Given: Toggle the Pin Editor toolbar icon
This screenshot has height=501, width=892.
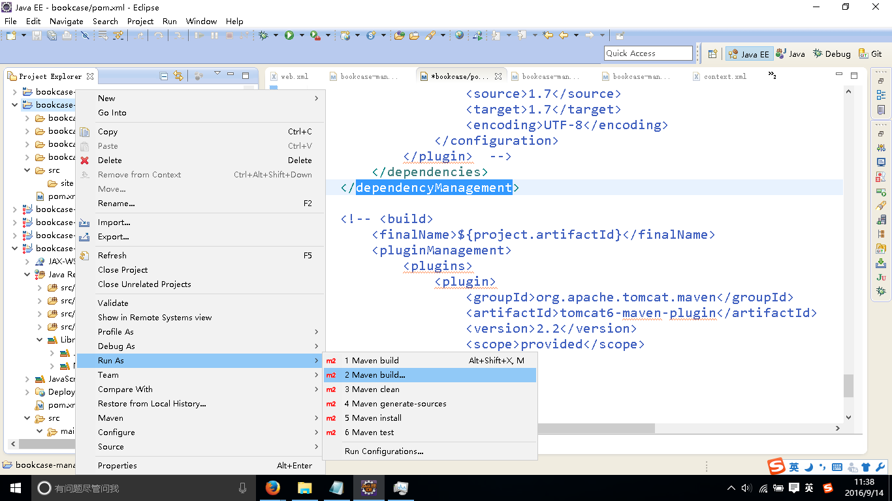Looking at the screenshot, I should pyautogui.click(x=620, y=35).
